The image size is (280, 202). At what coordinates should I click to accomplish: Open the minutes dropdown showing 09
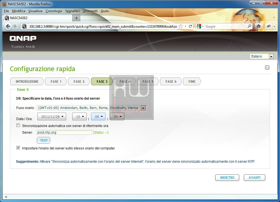click(98, 116)
